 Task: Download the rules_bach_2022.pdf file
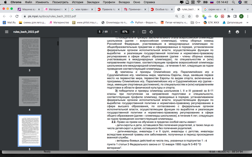tap(230, 31)
